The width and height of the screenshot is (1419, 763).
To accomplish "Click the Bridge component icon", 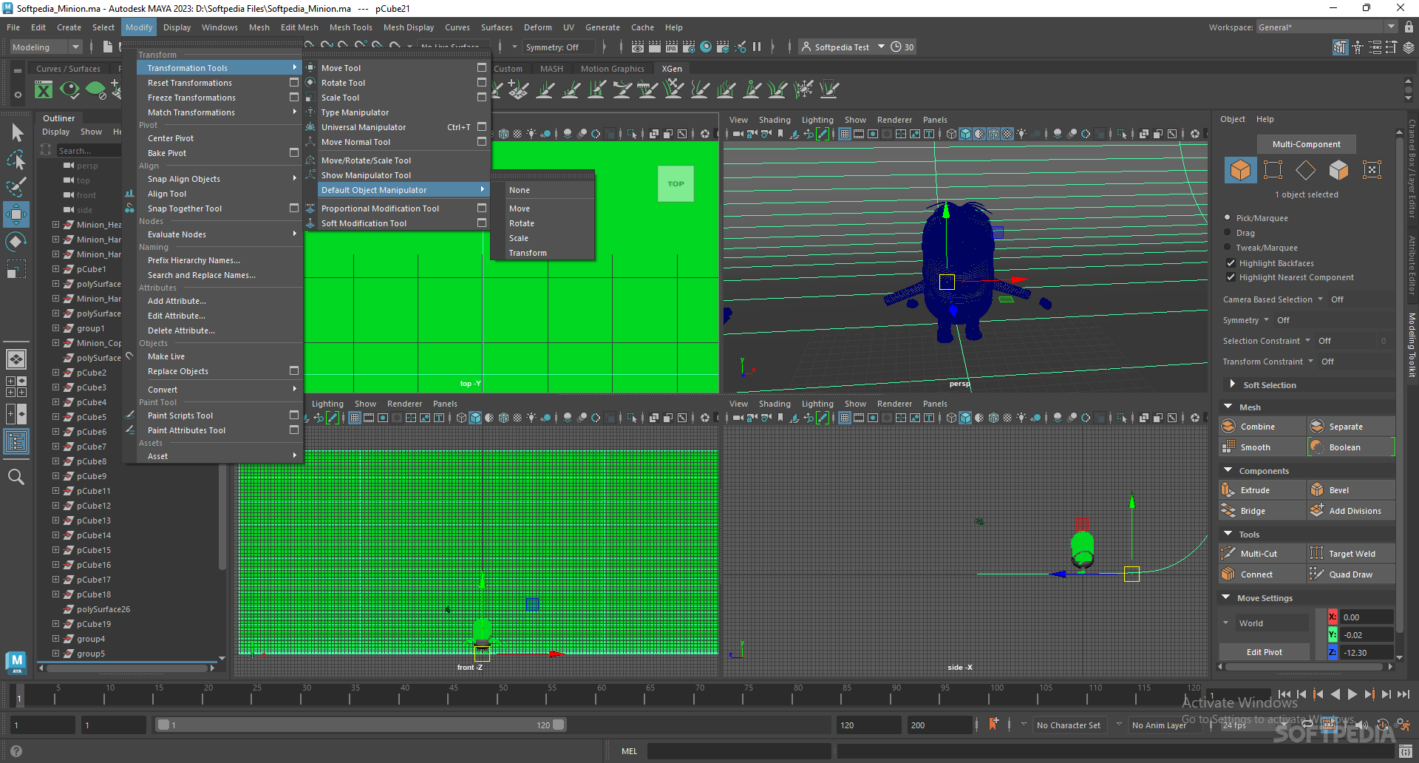I will click(1228, 511).
